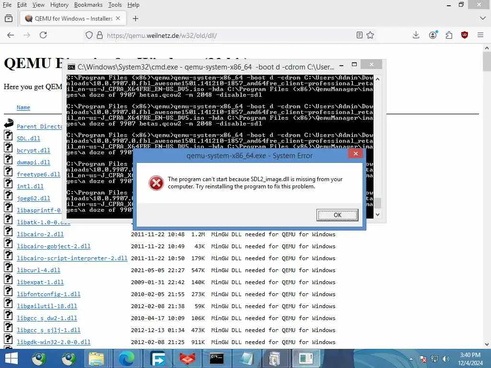Screen dimensions: 491x368
Task: Switch to the Command Prompt taskbar icon
Action: (217, 358)
